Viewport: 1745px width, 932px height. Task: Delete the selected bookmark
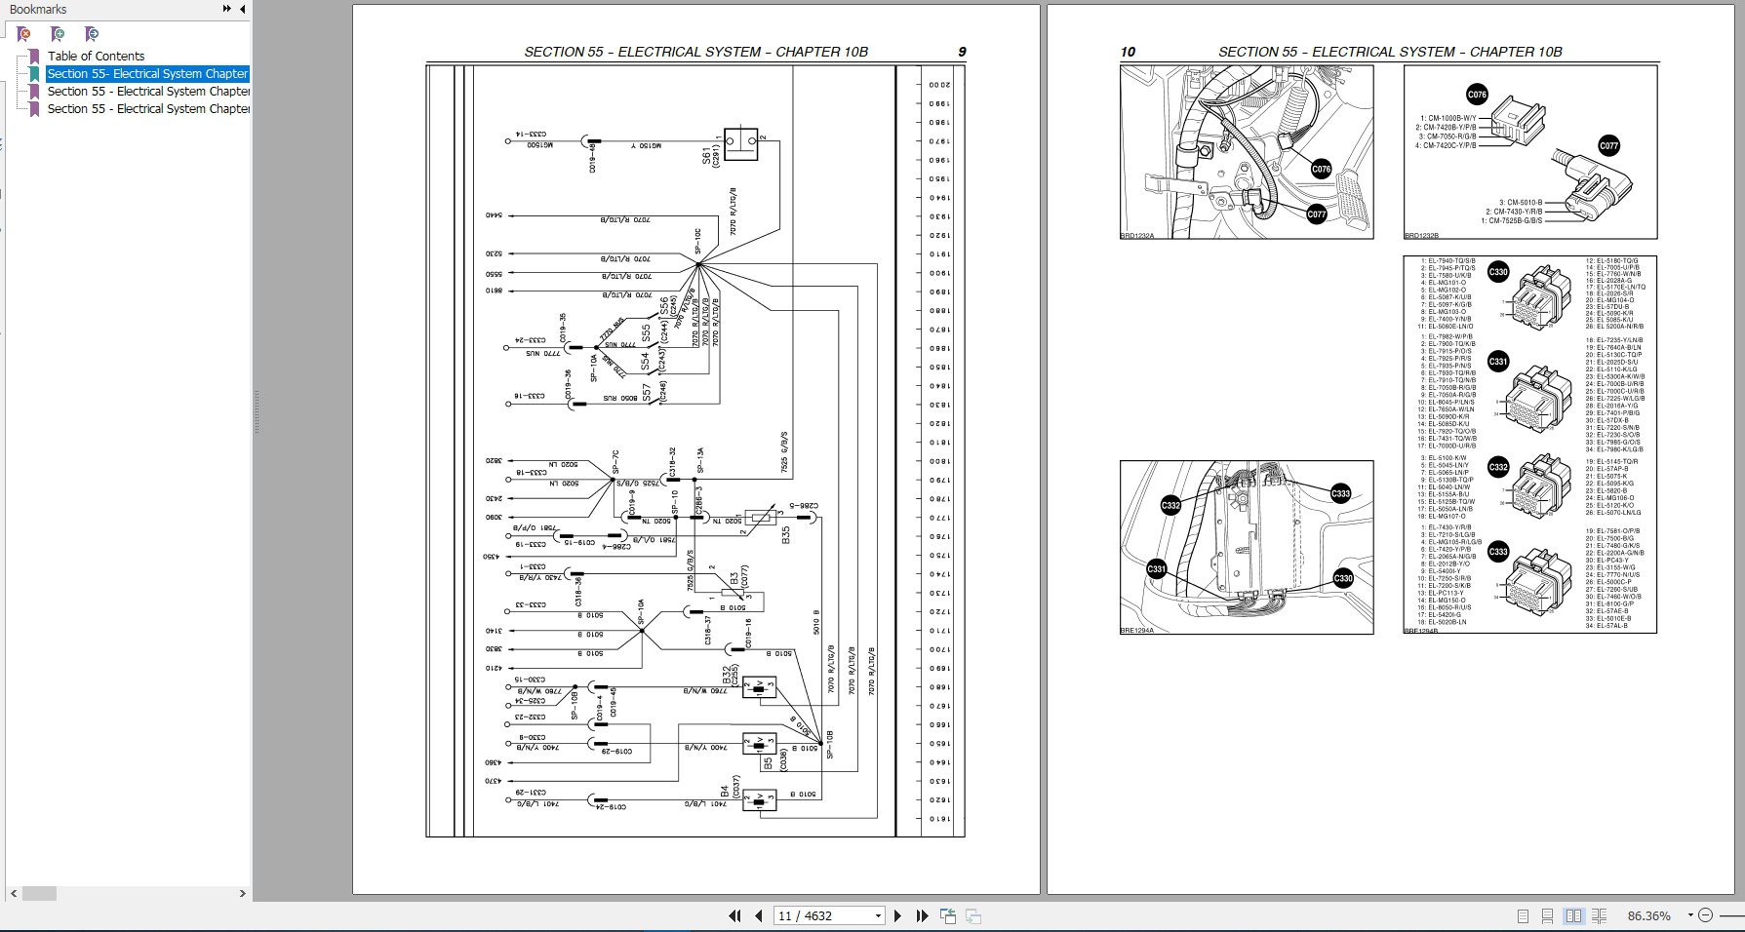point(21,33)
